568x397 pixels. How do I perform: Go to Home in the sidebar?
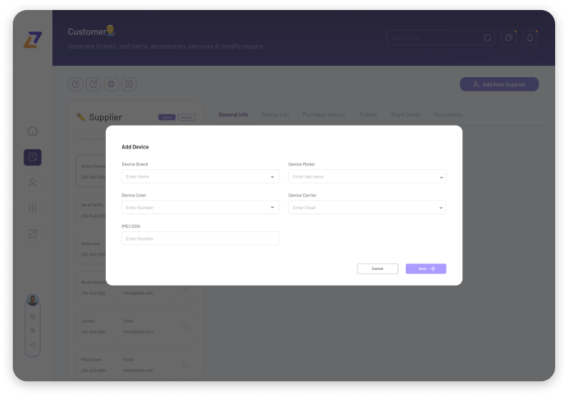coord(32,131)
